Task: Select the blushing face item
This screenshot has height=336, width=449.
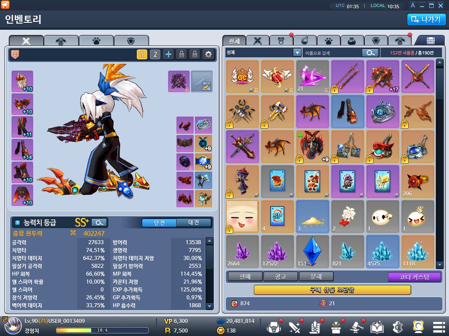Action: [x=242, y=217]
